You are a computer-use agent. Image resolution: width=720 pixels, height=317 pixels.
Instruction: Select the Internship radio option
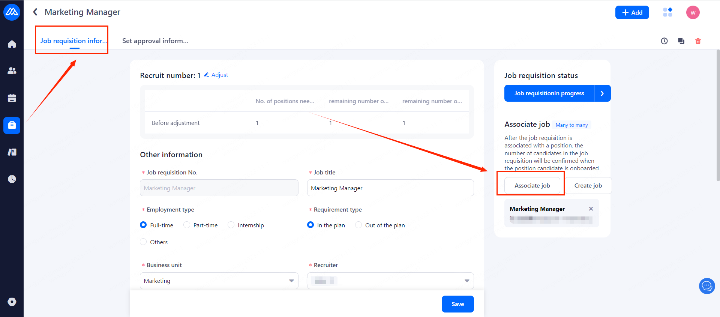[231, 225]
